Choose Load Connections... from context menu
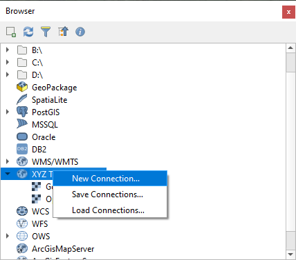 [x=110, y=210]
